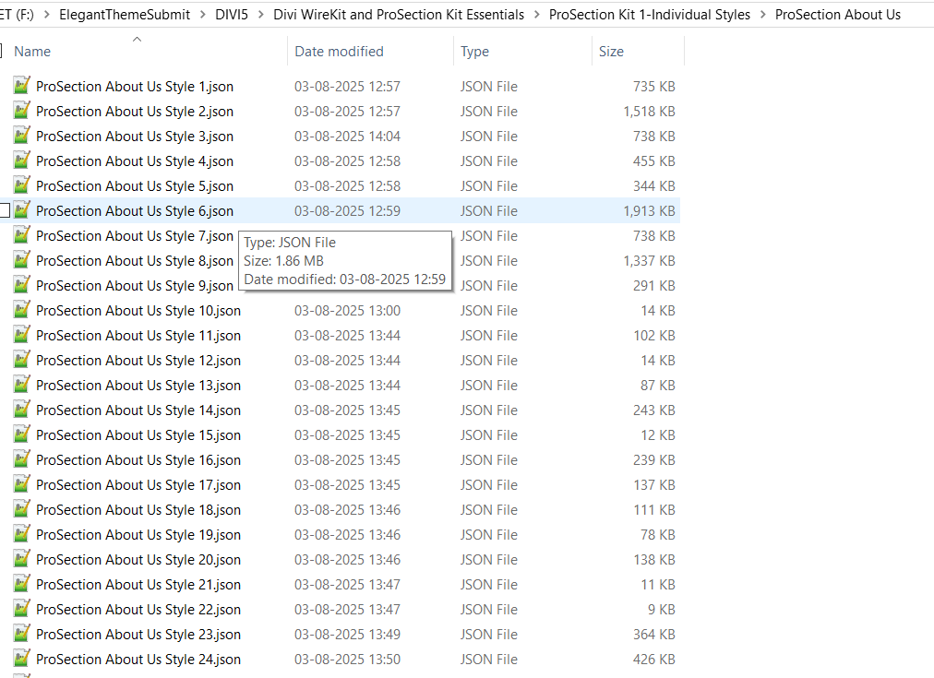Expand the breadcrumb arrow after the (F:) drive

point(46,14)
